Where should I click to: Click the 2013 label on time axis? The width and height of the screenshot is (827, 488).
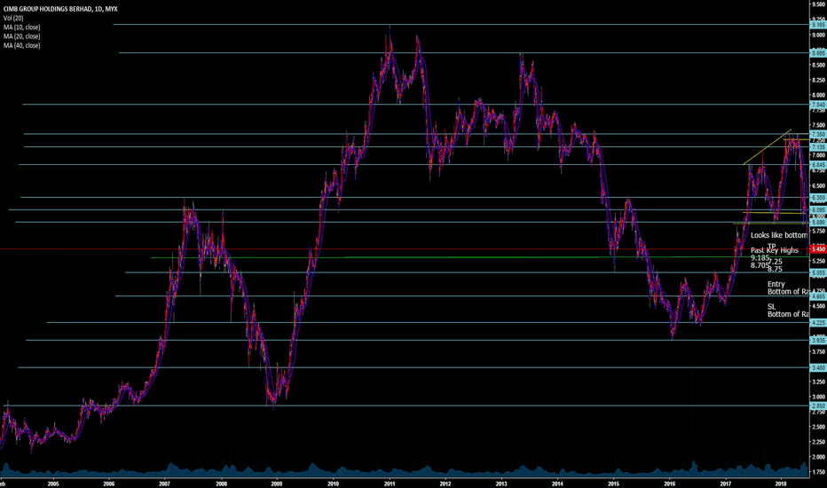pyautogui.click(x=501, y=484)
